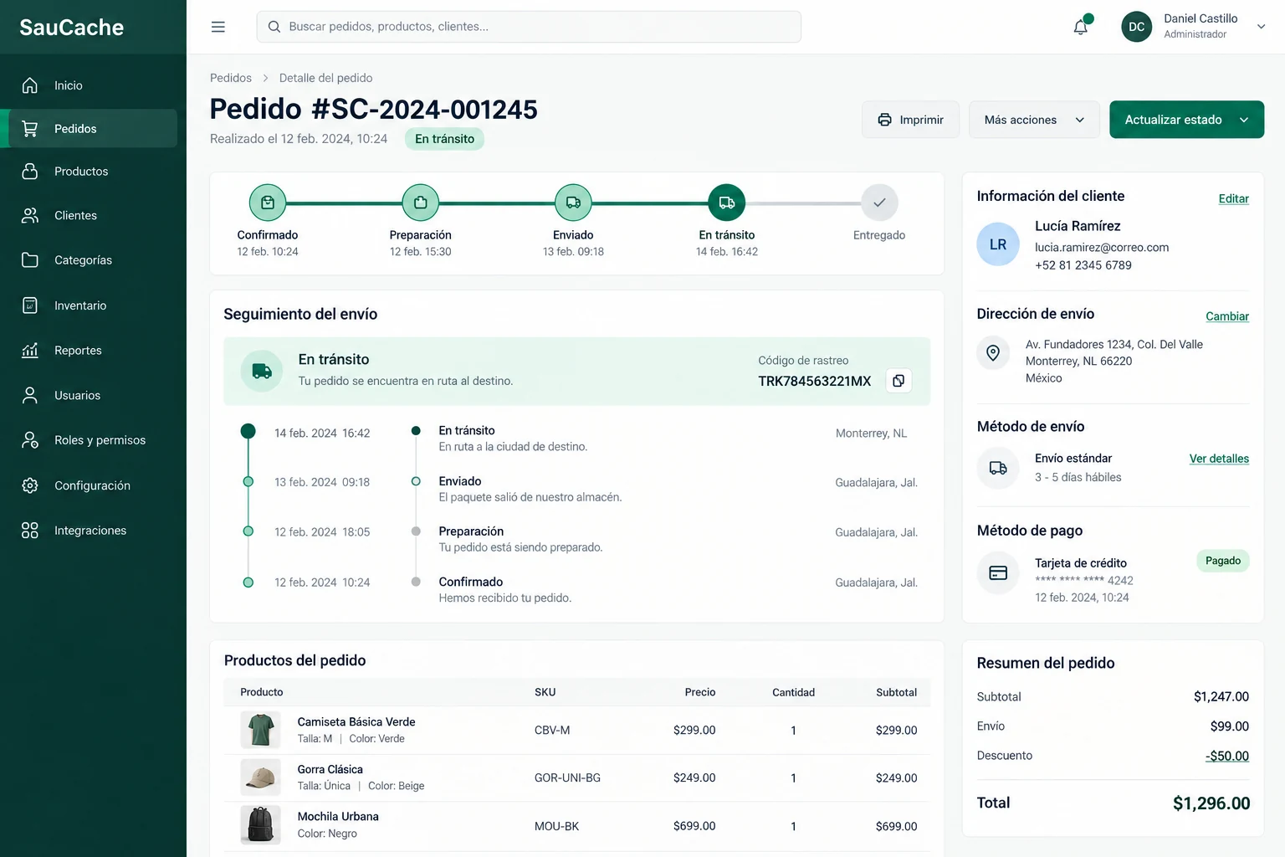Open the Mochila Urbana product thumbnail
The height and width of the screenshot is (857, 1285).
pyautogui.click(x=260, y=825)
